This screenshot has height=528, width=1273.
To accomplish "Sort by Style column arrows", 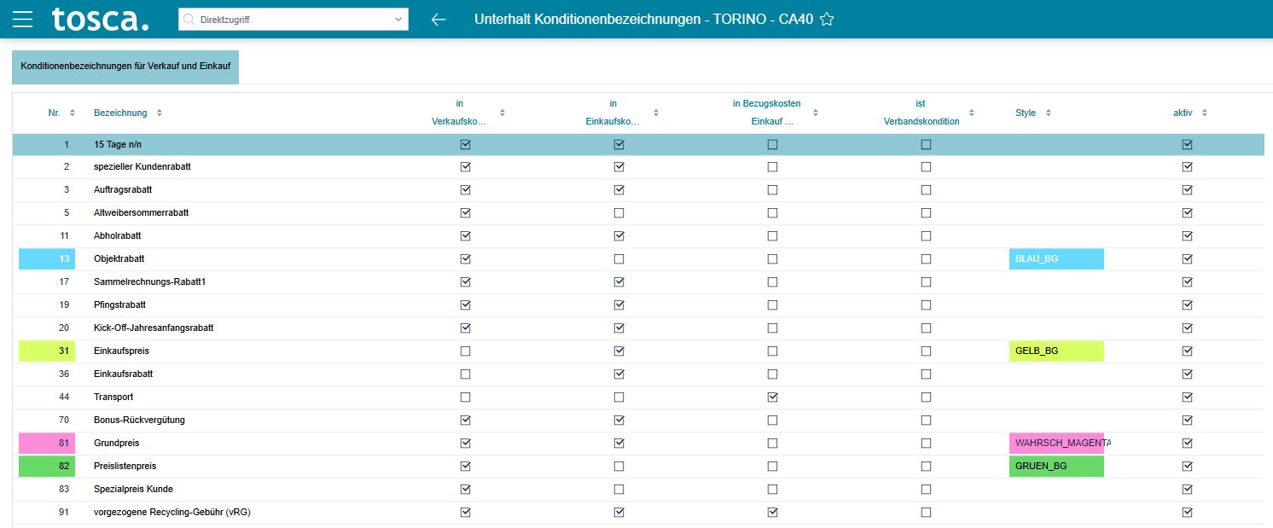I will [x=1049, y=113].
